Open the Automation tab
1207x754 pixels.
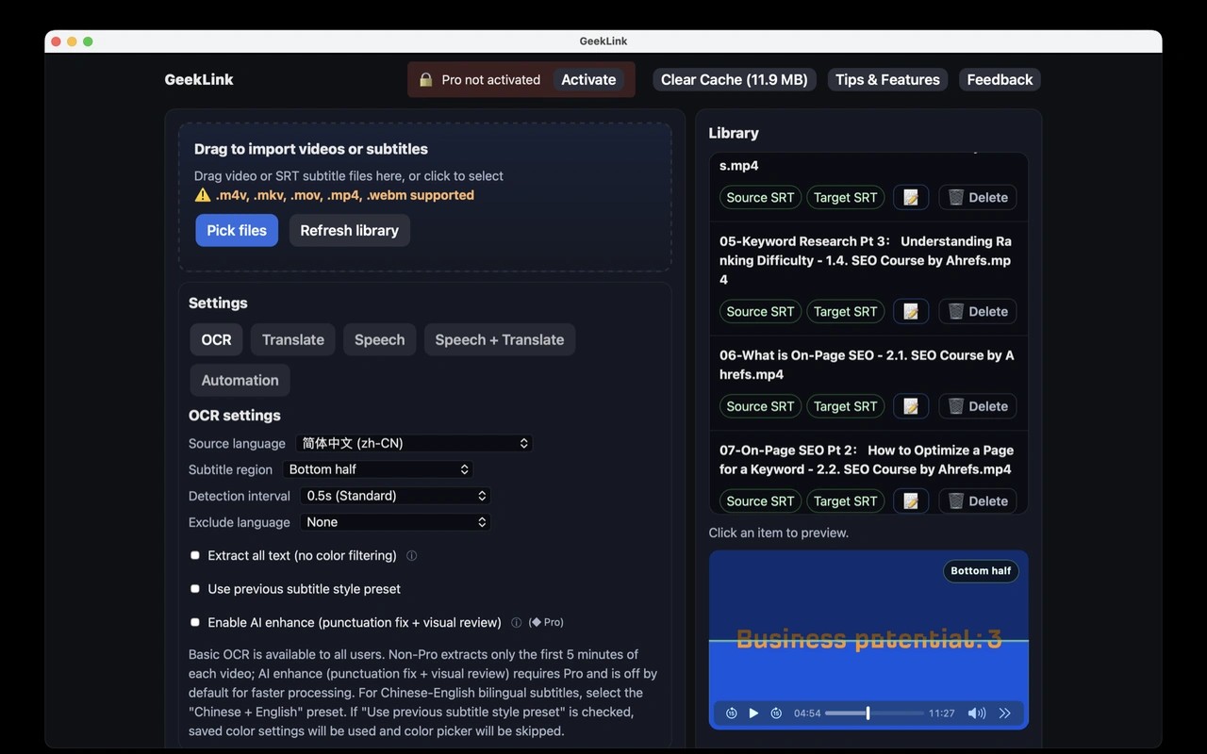click(x=240, y=380)
